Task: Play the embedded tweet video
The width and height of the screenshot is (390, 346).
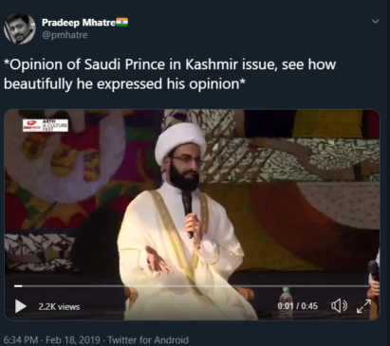Action: (x=21, y=306)
